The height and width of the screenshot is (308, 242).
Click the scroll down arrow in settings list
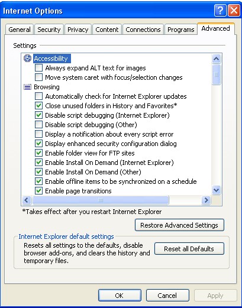pos(217,190)
